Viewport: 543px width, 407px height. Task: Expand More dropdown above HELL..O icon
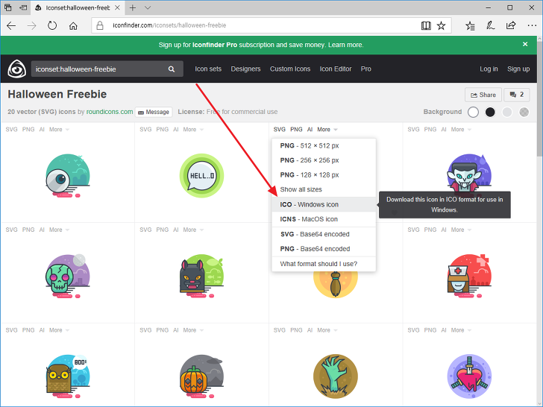193,130
